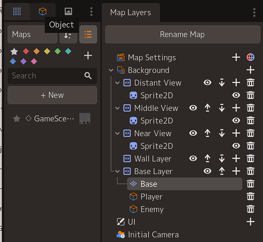The height and width of the screenshot is (242, 263).
Task: Hide the Near View layer
Action: point(193,133)
